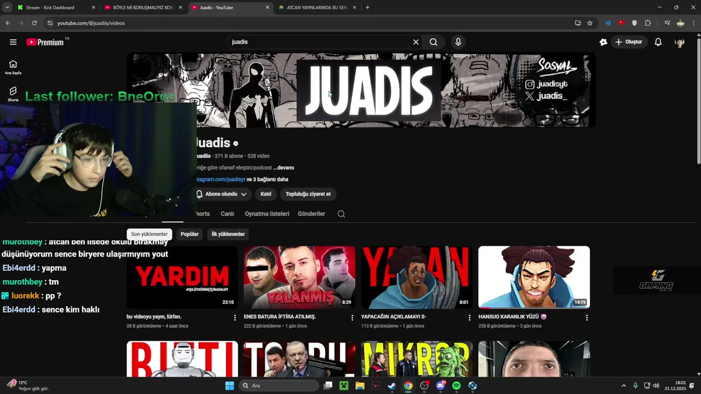Screen dimensions: 701x394
Task: Go to Ana Sayfa in the sidebar
Action: [x=13, y=67]
